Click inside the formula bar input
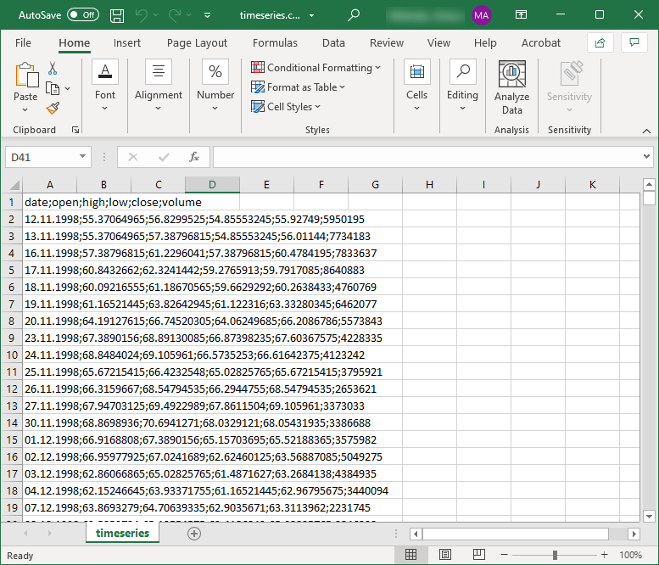The image size is (659, 565). tap(424, 157)
